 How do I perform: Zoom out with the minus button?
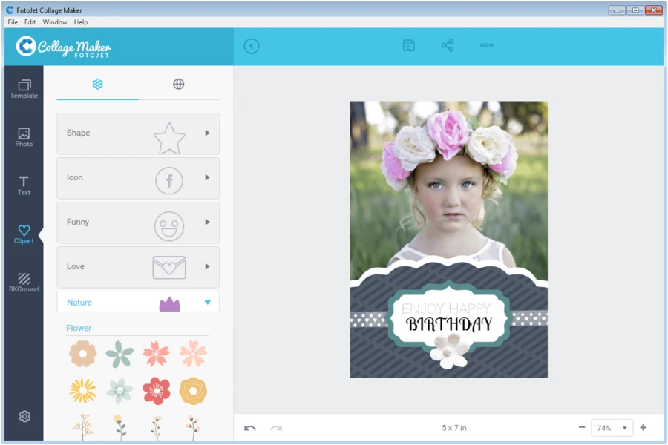[582, 428]
